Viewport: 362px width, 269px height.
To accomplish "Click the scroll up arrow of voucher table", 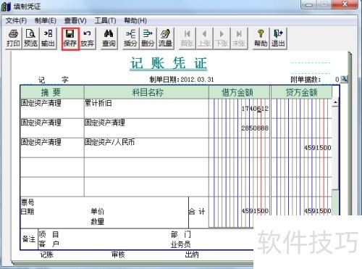I will pos(335,102).
